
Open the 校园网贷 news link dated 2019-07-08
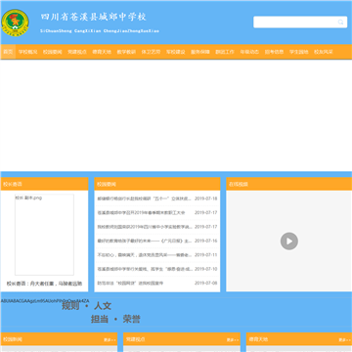tap(130, 284)
